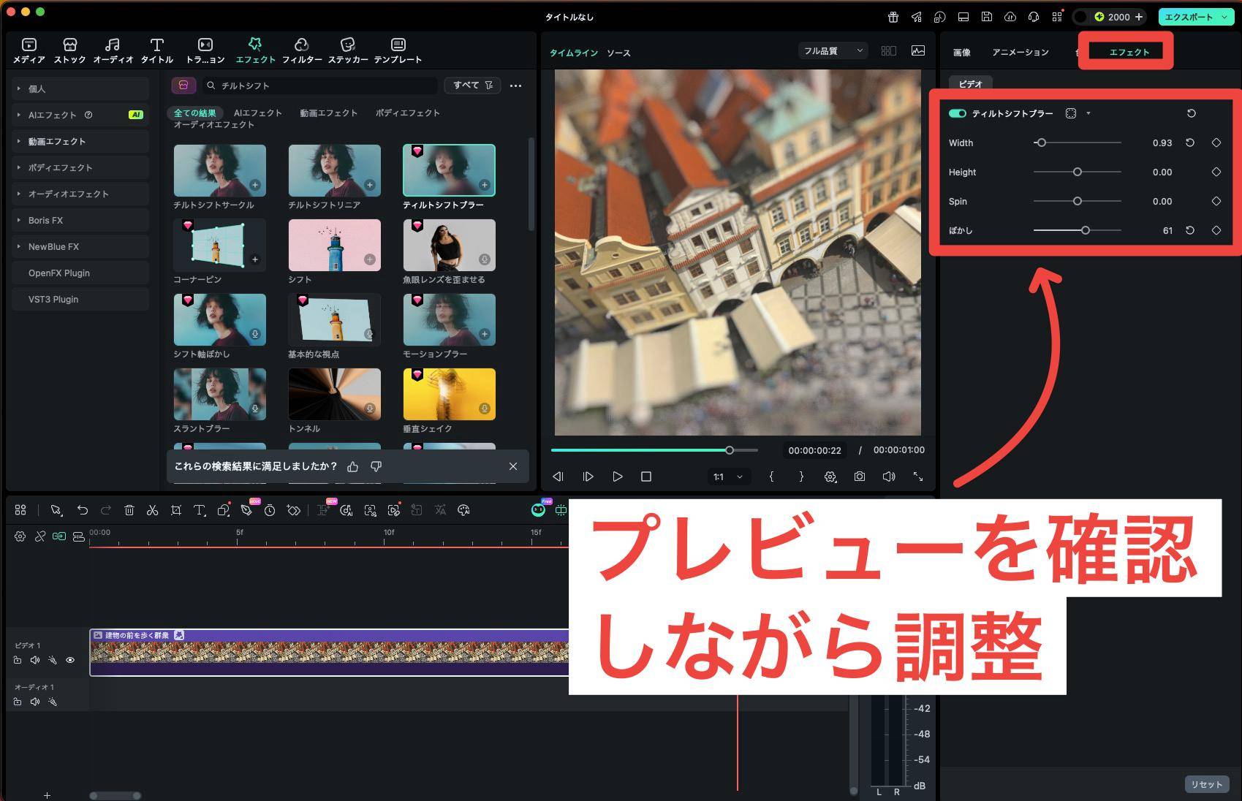Open the フル品質 quality dropdown

point(833,50)
